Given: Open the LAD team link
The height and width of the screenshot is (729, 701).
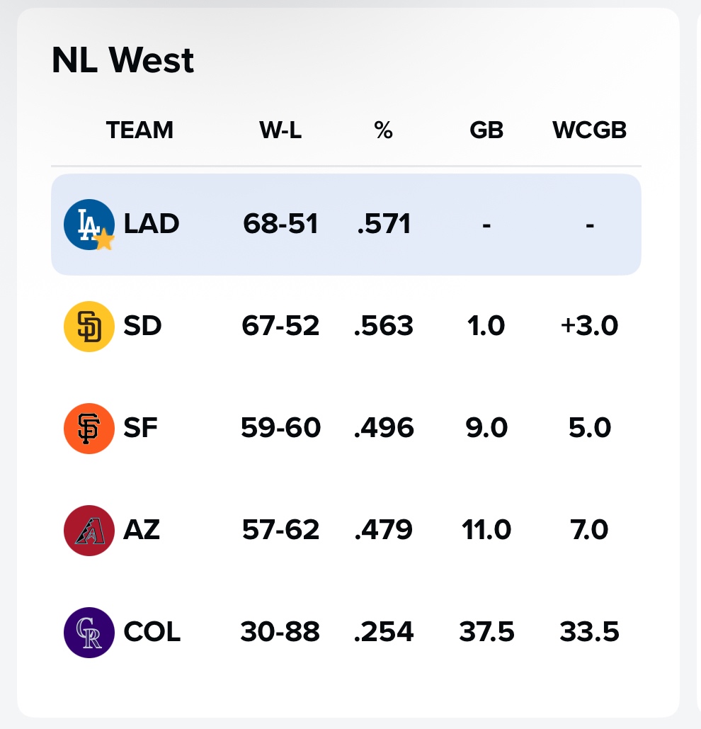Looking at the screenshot, I should [152, 224].
